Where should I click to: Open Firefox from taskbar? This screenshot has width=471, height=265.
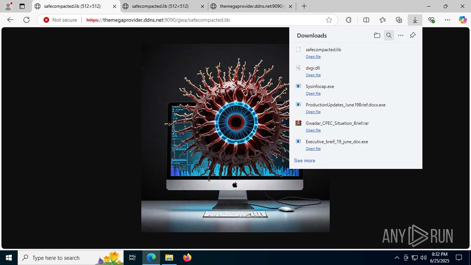pos(187,258)
